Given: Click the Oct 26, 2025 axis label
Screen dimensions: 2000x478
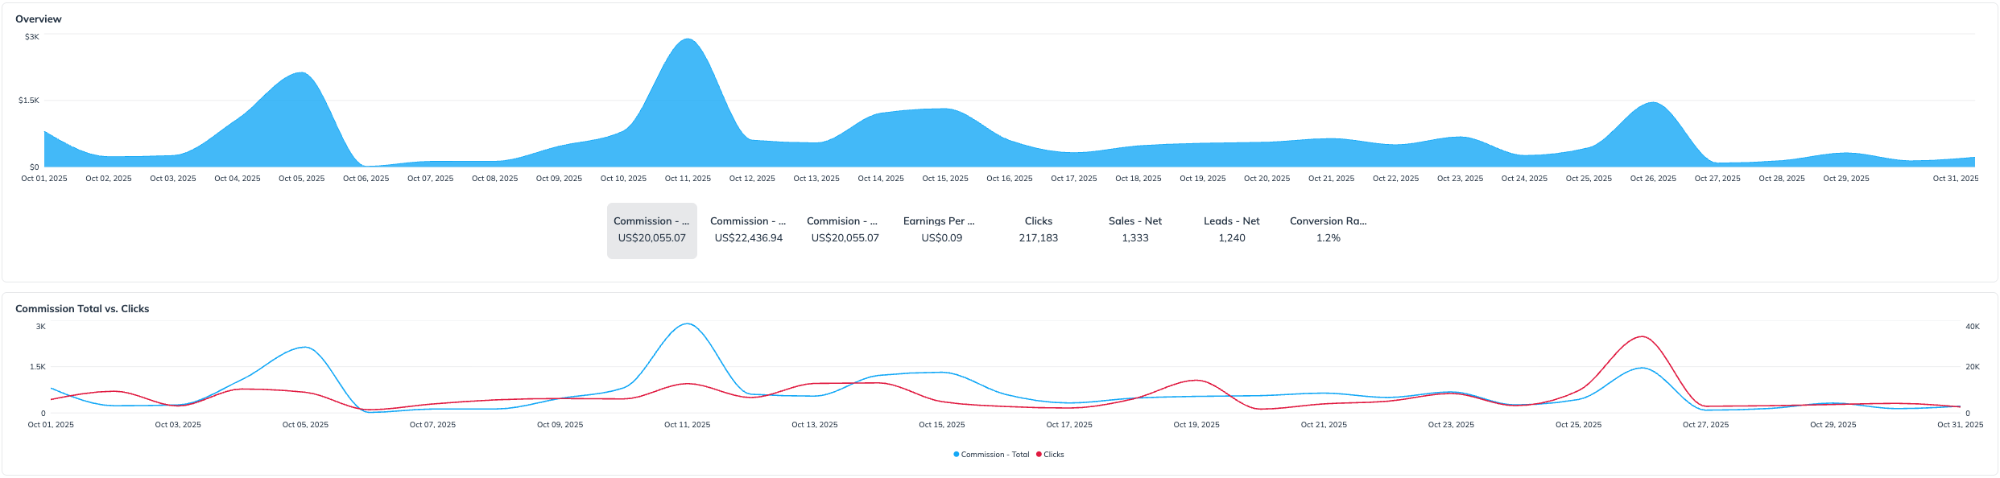Looking at the screenshot, I should pyautogui.click(x=1653, y=179).
